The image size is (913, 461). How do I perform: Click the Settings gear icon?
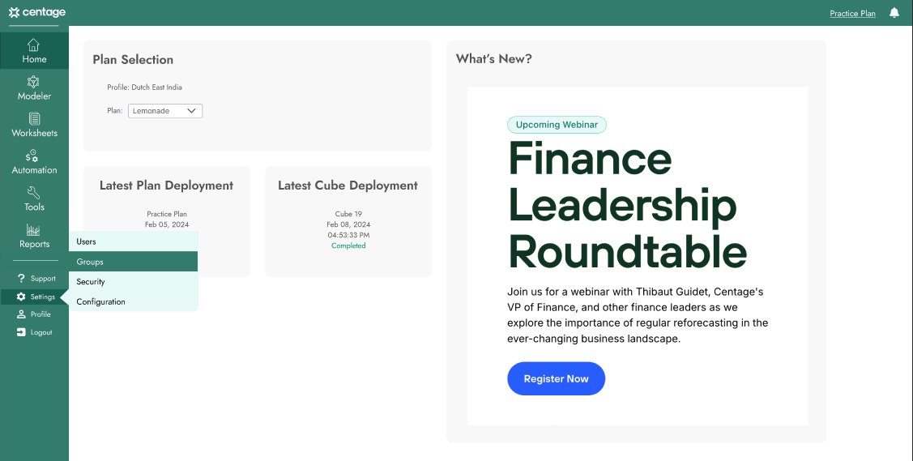[x=21, y=297]
